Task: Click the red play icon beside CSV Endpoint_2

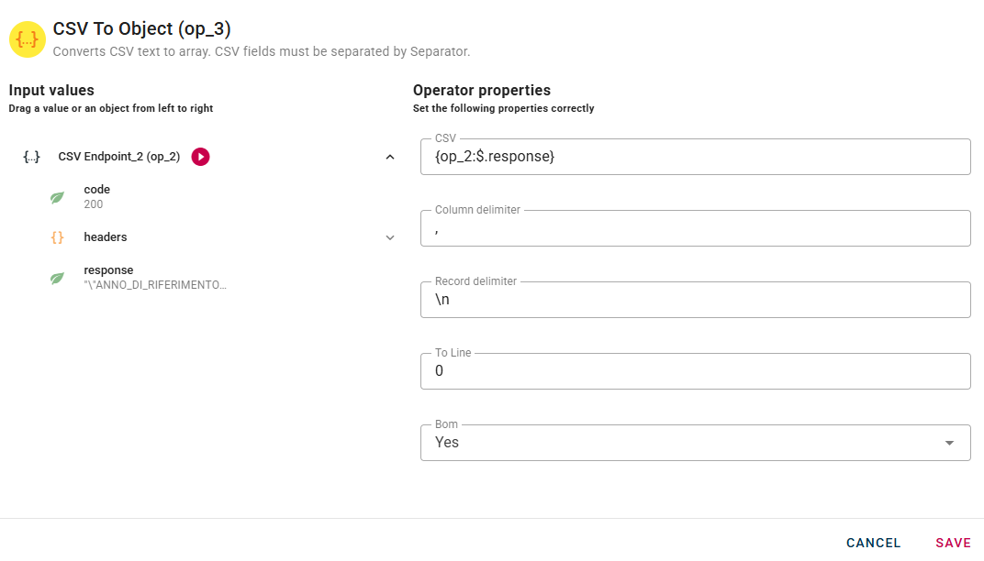Action: point(201,157)
